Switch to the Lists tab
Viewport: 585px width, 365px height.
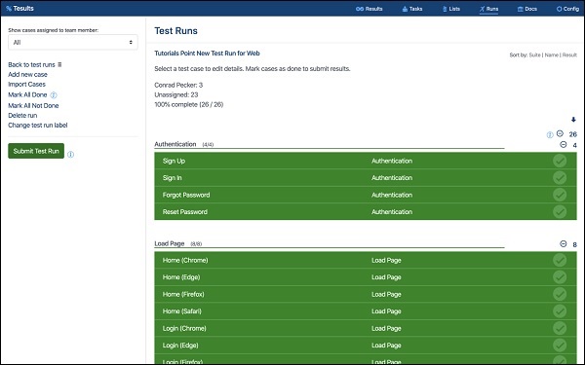[451, 9]
